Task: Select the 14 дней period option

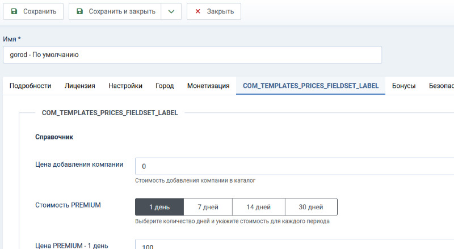Action: (x=258, y=206)
